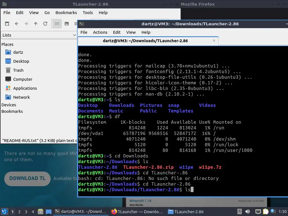Image resolution: width=288 pixels, height=216 pixels.
Task: Click the Places section header
Action: tap(7, 44)
